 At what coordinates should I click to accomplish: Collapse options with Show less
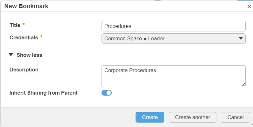click(x=29, y=55)
